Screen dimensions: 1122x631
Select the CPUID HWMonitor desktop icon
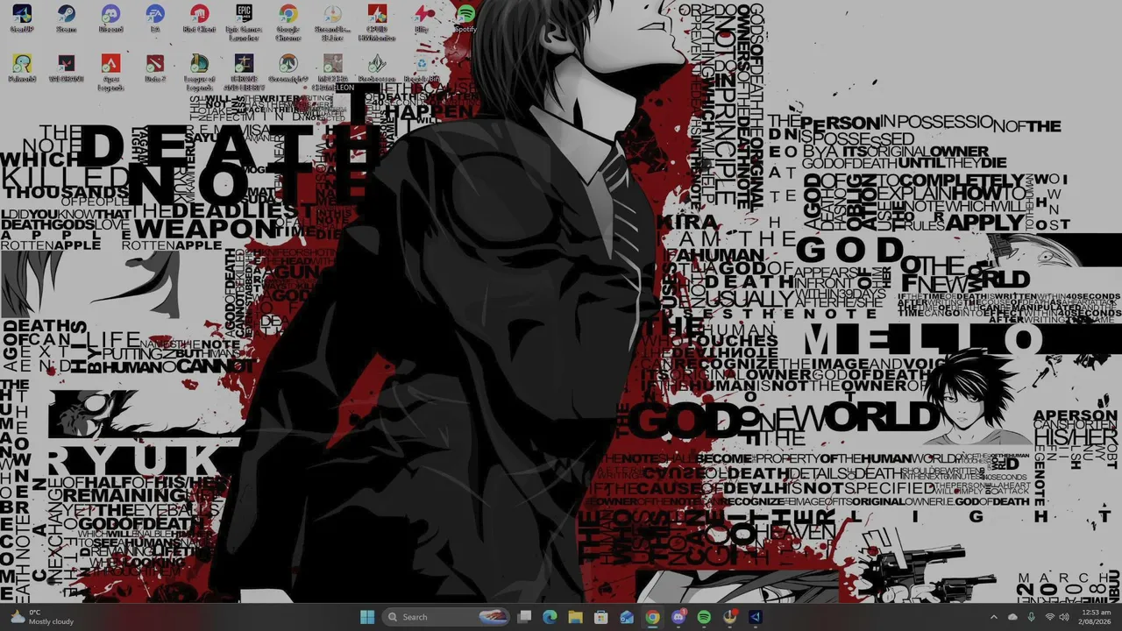tap(377, 23)
